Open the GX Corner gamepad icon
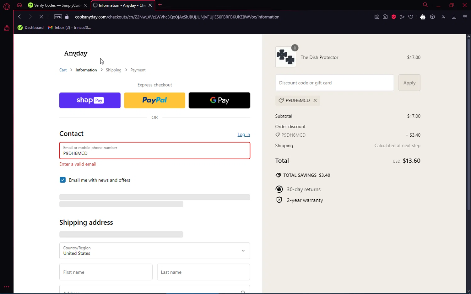Image resolution: width=471 pixels, height=294 pixels. [x=19, y=5]
